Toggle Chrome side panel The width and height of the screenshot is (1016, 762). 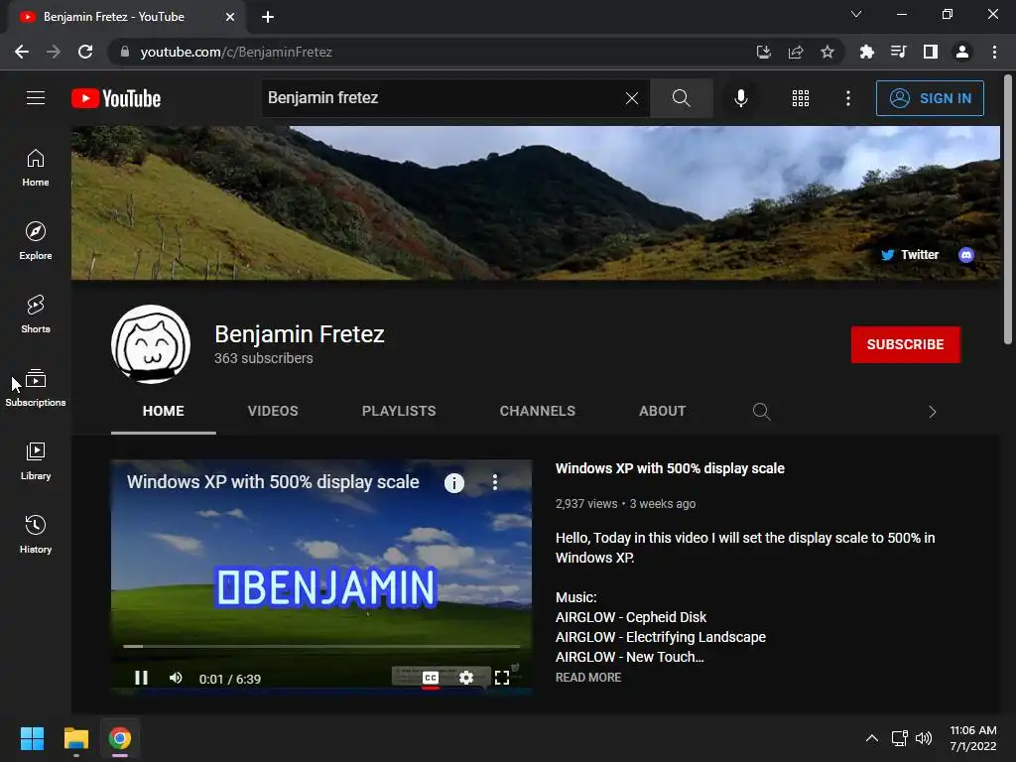(x=931, y=52)
